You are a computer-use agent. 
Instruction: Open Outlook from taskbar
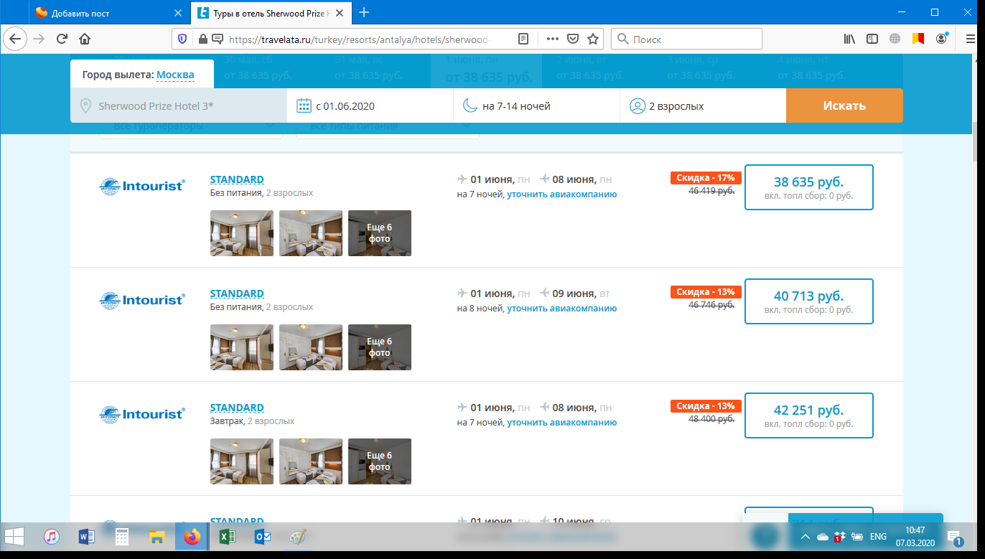(262, 536)
